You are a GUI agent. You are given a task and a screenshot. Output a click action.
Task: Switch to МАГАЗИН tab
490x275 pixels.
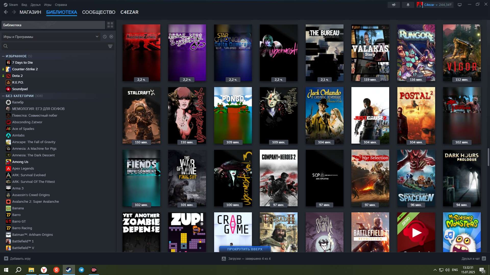click(30, 12)
